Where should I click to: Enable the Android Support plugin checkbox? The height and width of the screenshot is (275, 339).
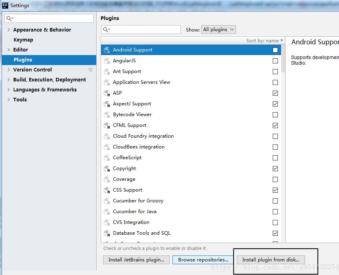[x=275, y=50]
